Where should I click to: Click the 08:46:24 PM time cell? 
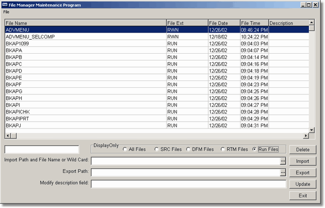pyautogui.click(x=254, y=30)
